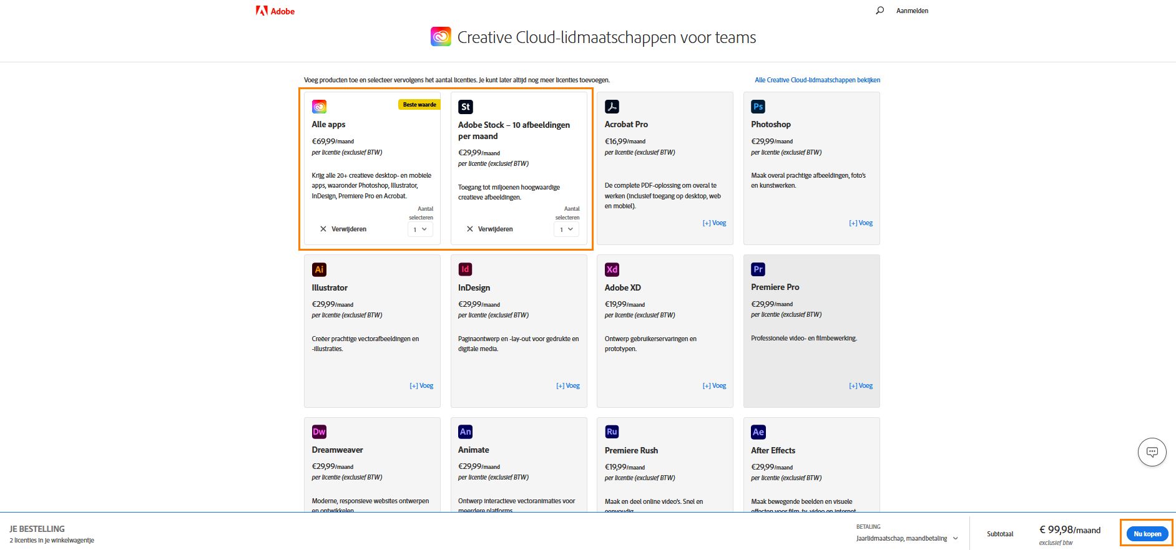This screenshot has width=1176, height=550.
Task: Add Adobe XD with the Voeg link
Action: 714,385
